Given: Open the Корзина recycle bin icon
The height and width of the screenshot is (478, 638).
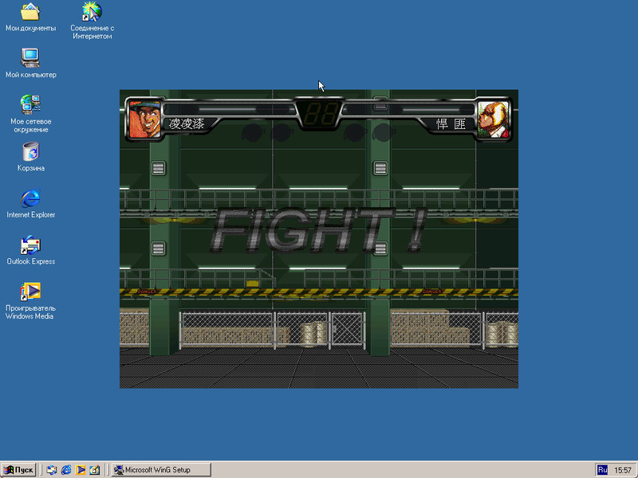Looking at the screenshot, I should pos(30,157).
